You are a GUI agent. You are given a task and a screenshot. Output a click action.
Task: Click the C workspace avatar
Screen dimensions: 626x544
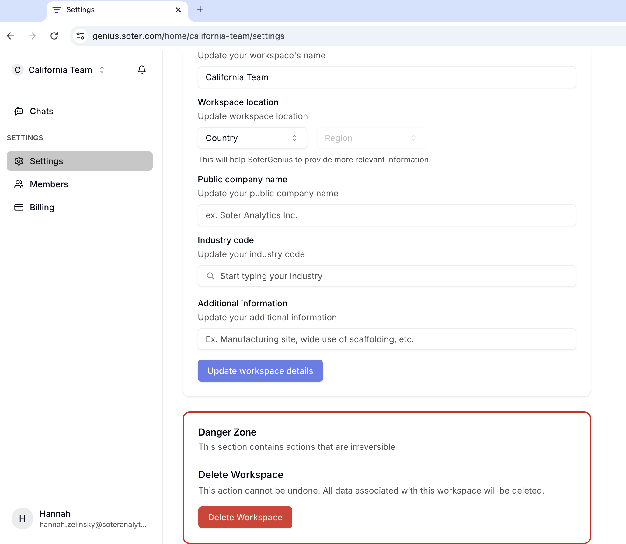18,70
